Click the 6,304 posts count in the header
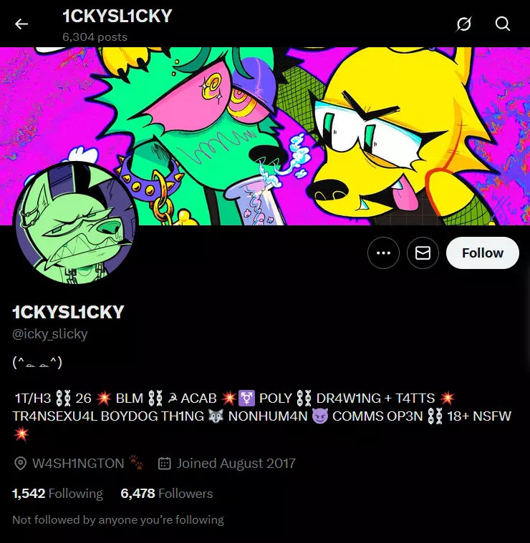 click(x=95, y=37)
